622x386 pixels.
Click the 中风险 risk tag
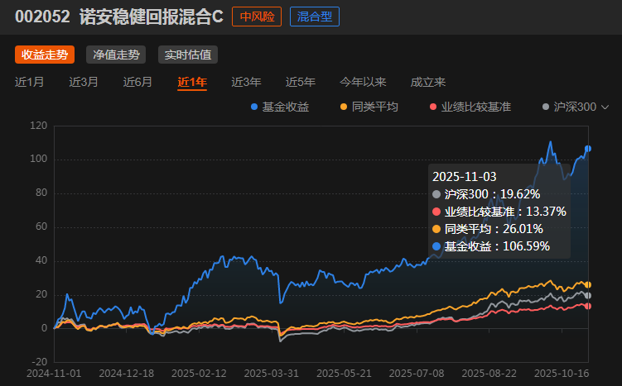[257, 17]
